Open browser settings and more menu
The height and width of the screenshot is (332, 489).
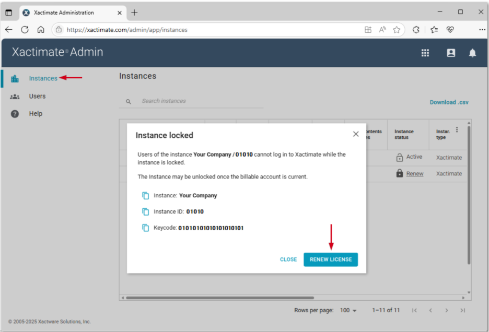point(482,30)
